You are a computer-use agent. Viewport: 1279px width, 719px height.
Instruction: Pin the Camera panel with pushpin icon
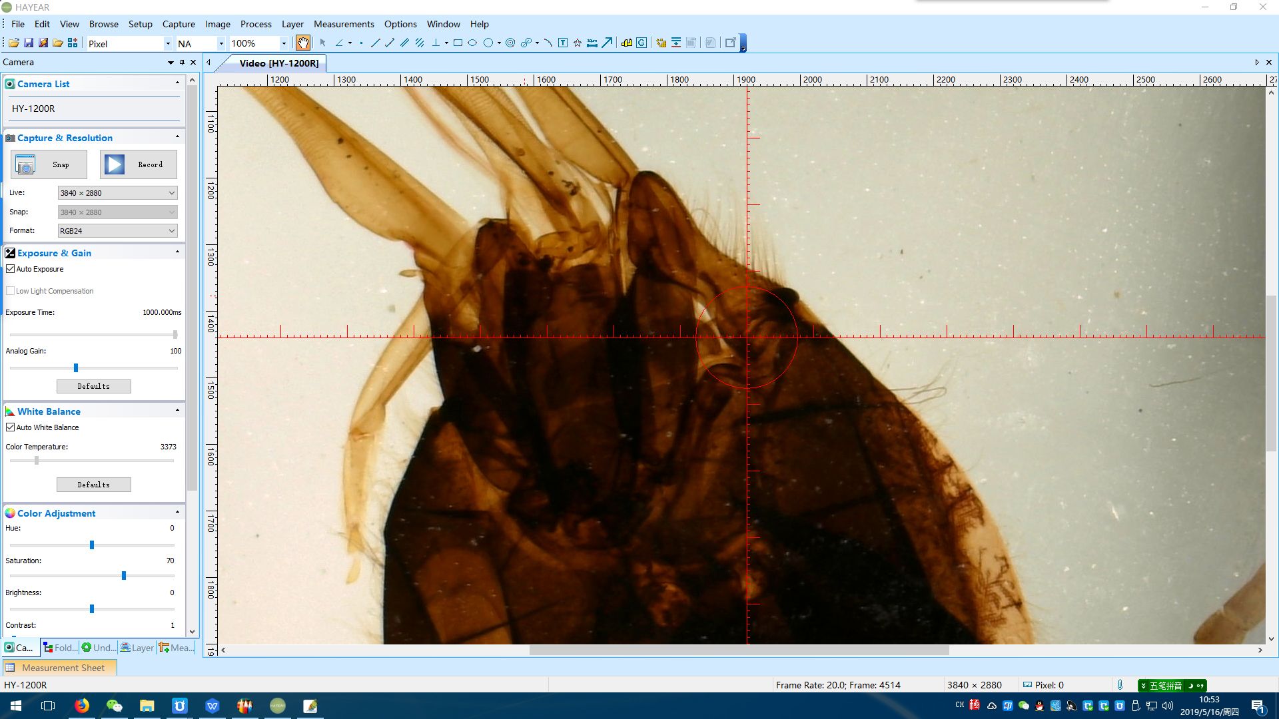pos(182,62)
